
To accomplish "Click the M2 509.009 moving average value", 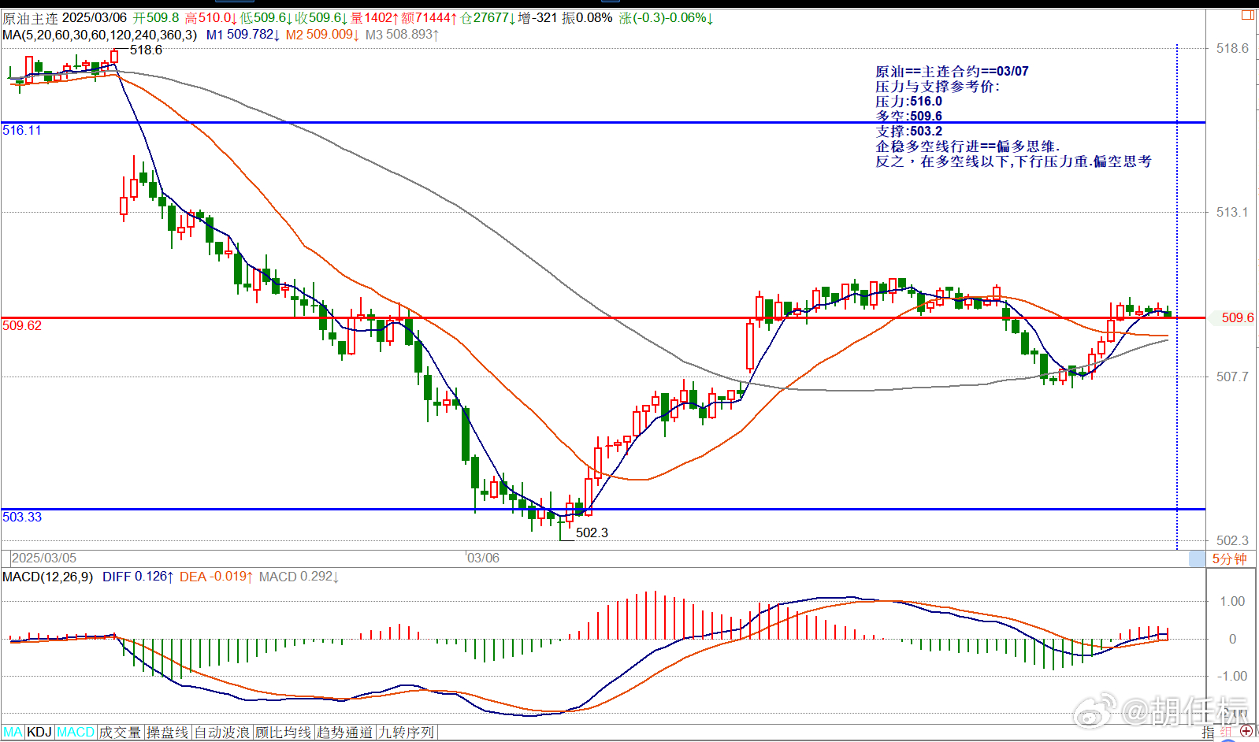I will click(322, 35).
